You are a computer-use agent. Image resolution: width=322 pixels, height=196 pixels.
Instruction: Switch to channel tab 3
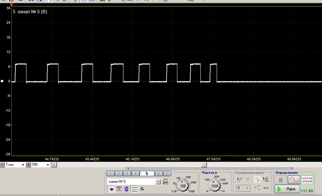point(127,174)
